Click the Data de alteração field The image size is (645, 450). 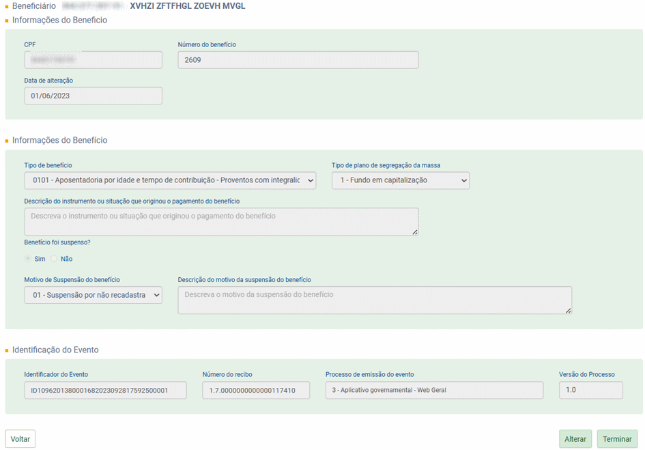click(x=93, y=96)
